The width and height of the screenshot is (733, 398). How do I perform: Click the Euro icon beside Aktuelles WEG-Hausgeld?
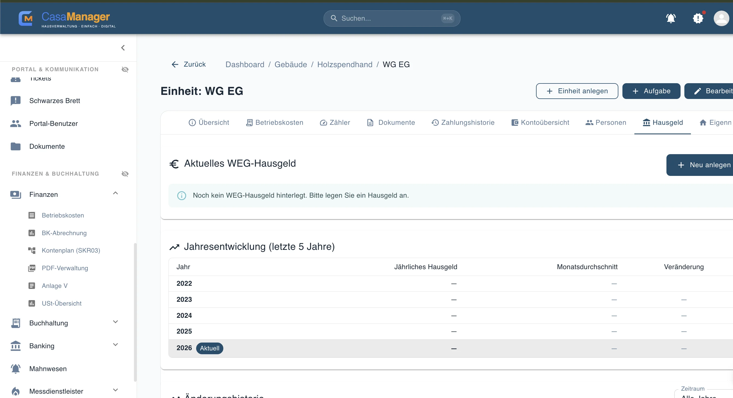pyautogui.click(x=174, y=164)
